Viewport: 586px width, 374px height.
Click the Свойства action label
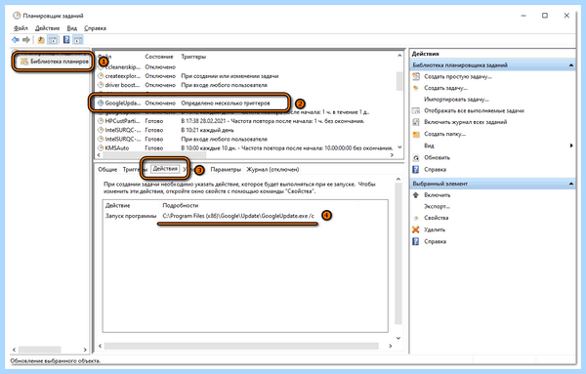click(437, 218)
